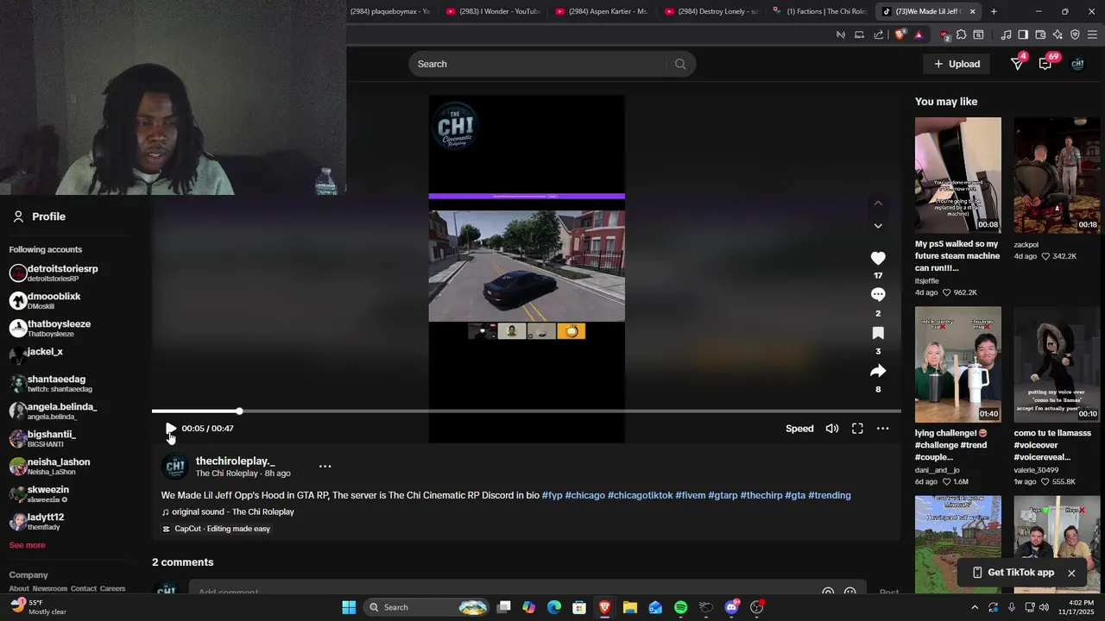The width and height of the screenshot is (1105, 621).
Task: Go to next video with down chevron
Action: pos(878,226)
